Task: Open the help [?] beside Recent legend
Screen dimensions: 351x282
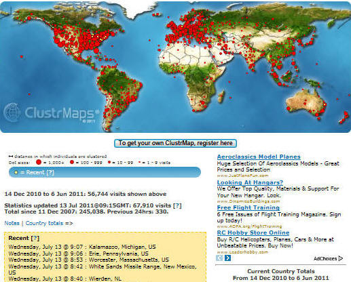Action: pos(50,172)
